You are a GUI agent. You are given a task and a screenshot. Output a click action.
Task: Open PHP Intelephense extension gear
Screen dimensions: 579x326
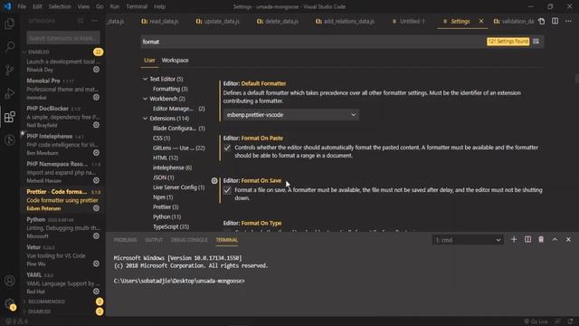[x=96, y=153]
